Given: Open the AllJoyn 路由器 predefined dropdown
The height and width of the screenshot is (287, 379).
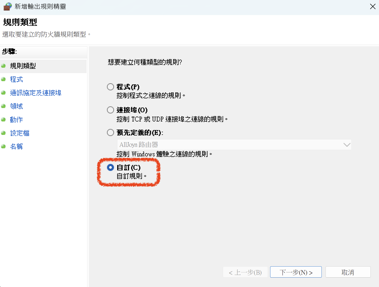Looking at the screenshot, I should (x=234, y=145).
